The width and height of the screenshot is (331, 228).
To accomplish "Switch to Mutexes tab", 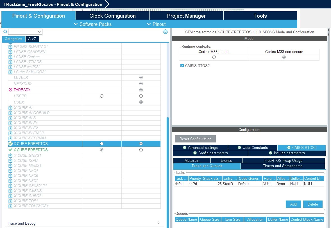I will 192,161.
